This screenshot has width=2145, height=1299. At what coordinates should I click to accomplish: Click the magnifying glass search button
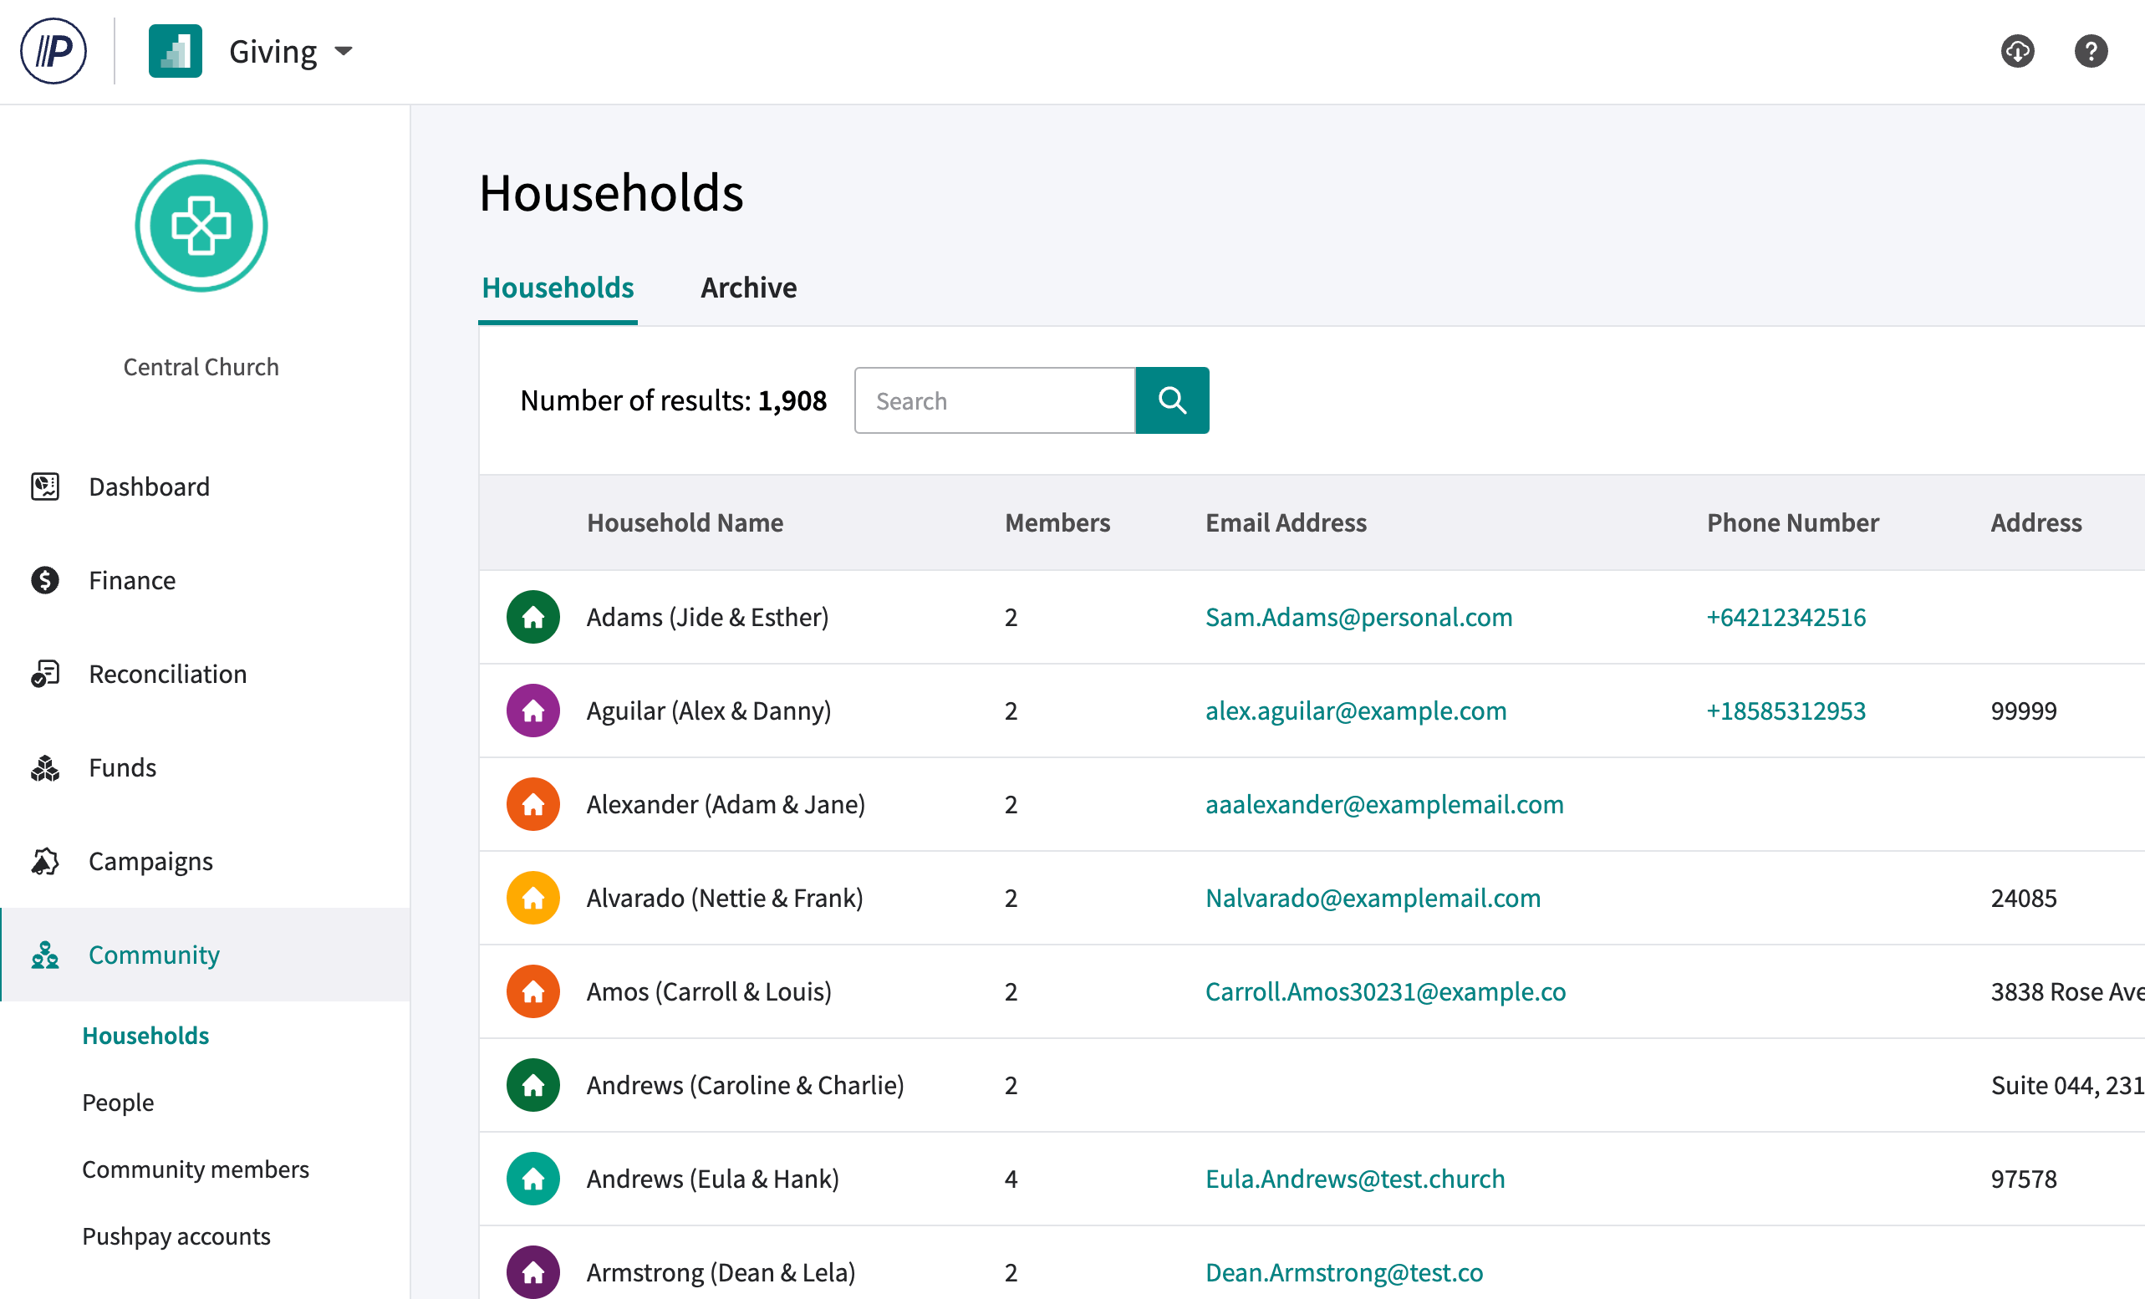pos(1171,400)
